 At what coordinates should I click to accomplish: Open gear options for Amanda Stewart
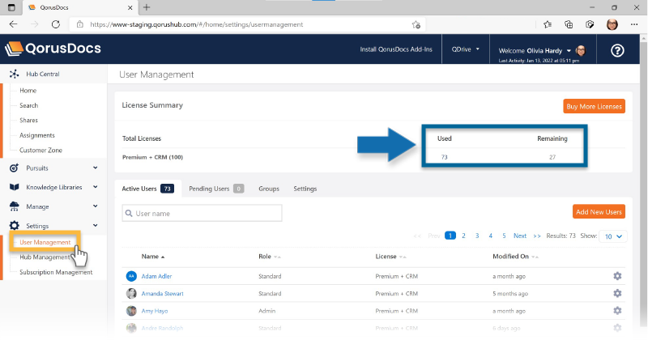click(x=617, y=293)
